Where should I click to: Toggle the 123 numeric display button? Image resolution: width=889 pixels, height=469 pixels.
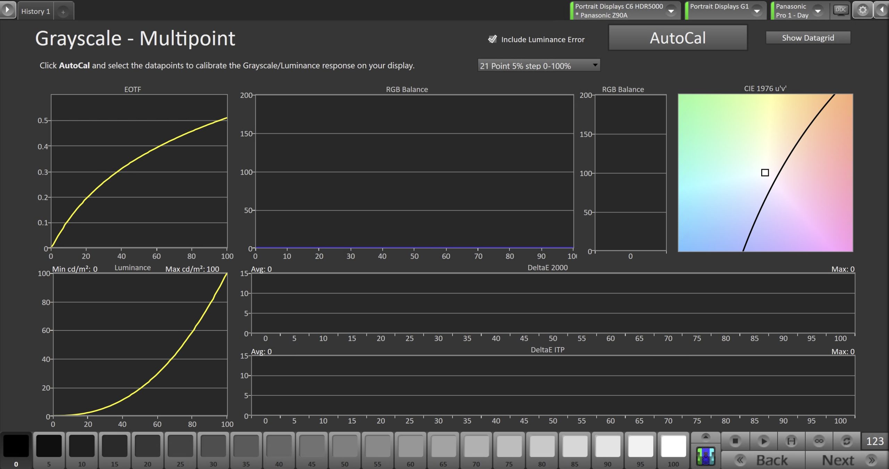point(874,441)
